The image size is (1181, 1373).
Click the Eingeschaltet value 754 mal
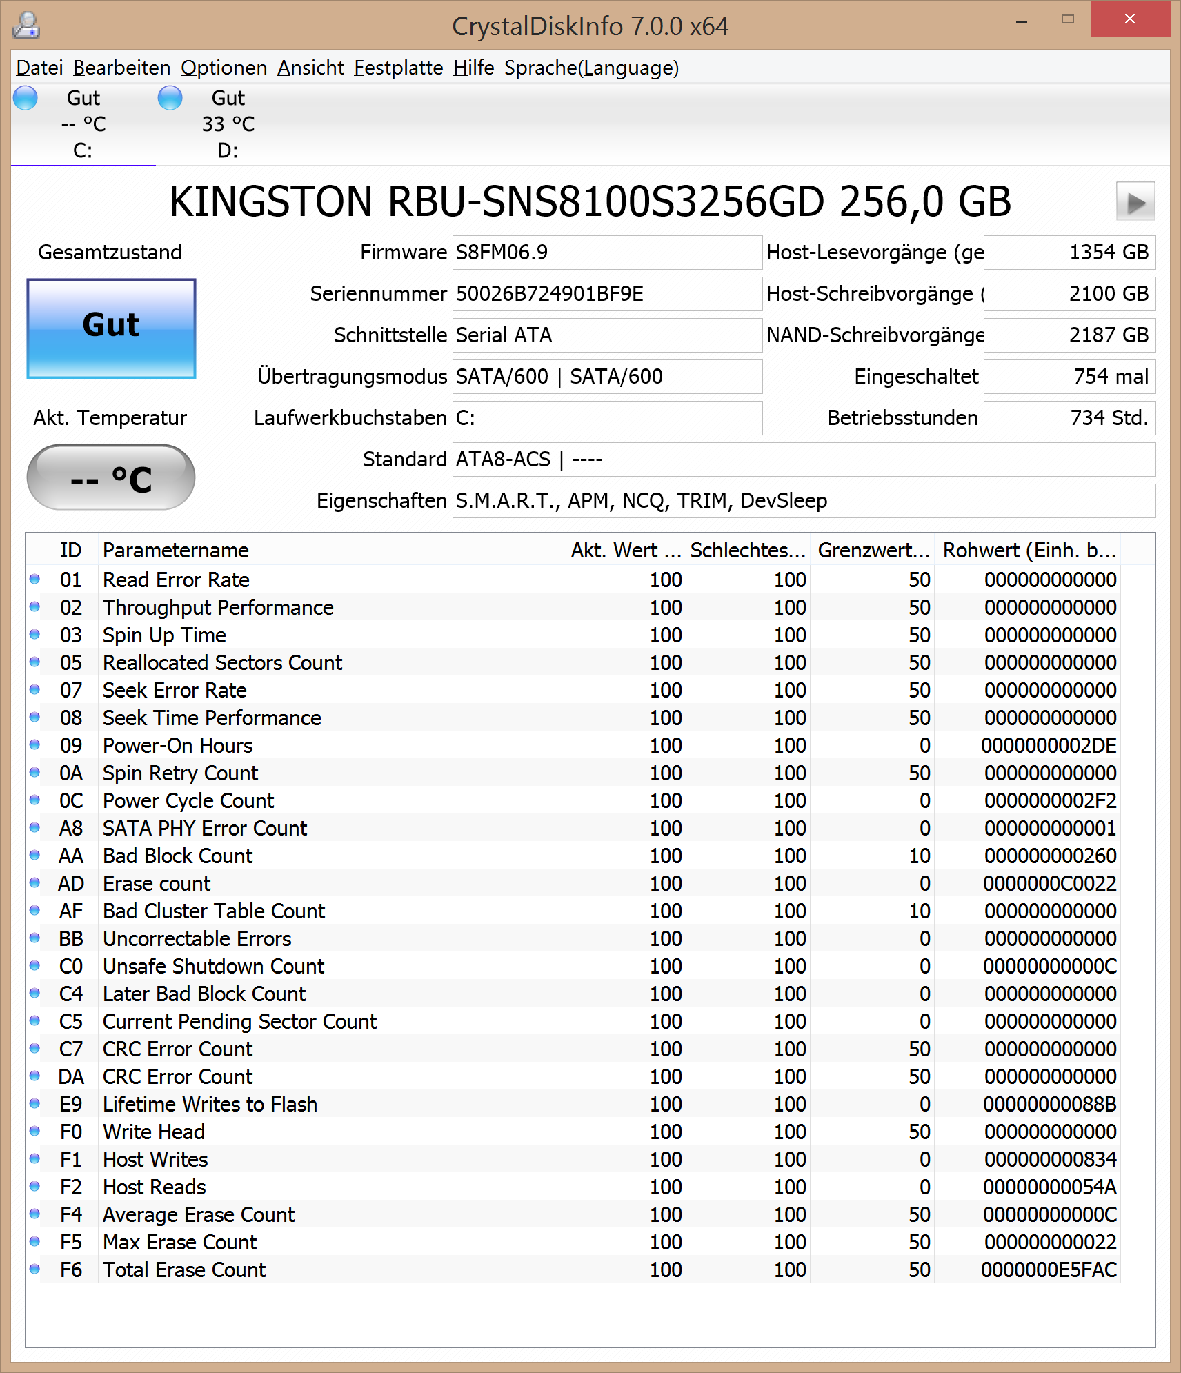click(x=1069, y=377)
